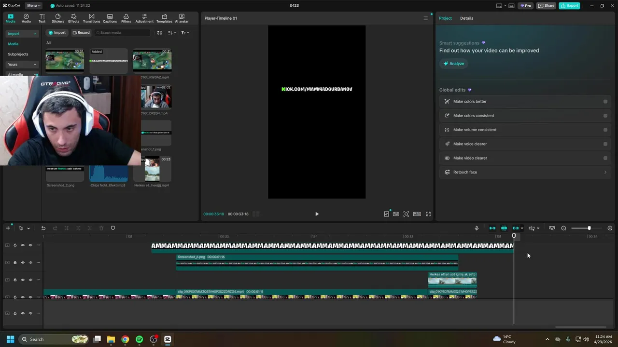Toggle auto snapping in timeline toolbar
618x347 pixels.
[504, 228]
